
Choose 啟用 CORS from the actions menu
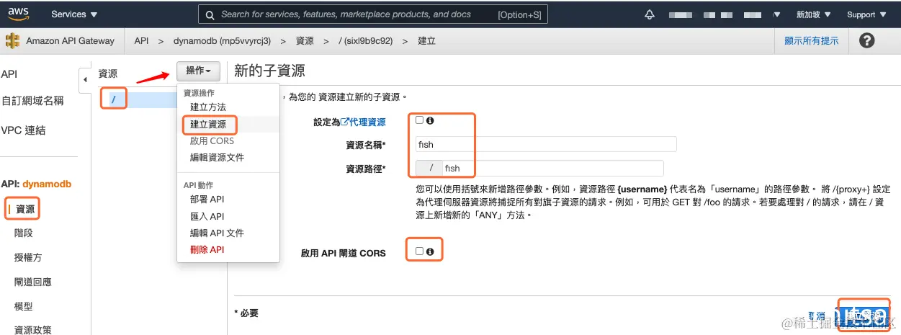pyautogui.click(x=212, y=140)
